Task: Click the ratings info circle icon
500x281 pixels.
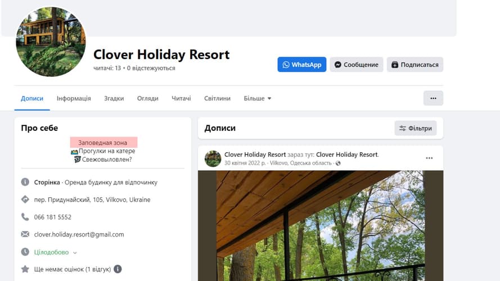Action: (x=118, y=269)
